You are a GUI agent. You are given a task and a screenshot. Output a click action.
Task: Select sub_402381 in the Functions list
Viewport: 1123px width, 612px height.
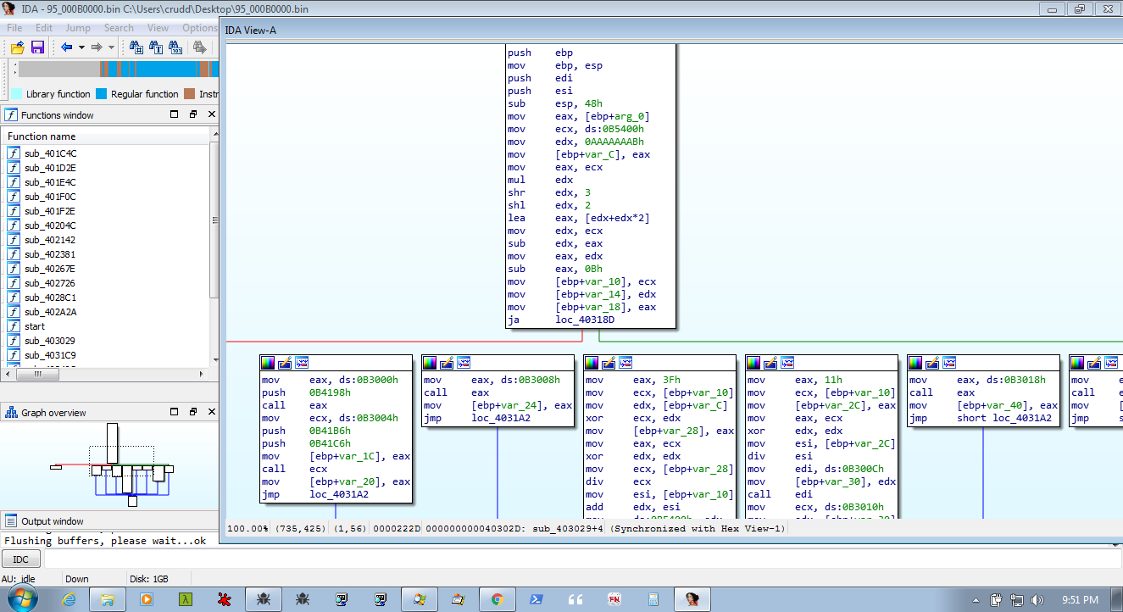50,254
